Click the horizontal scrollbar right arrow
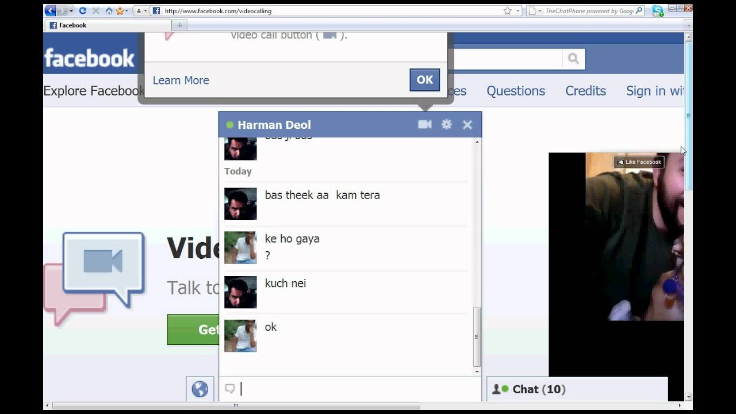This screenshot has width=736, height=414. (x=680, y=405)
